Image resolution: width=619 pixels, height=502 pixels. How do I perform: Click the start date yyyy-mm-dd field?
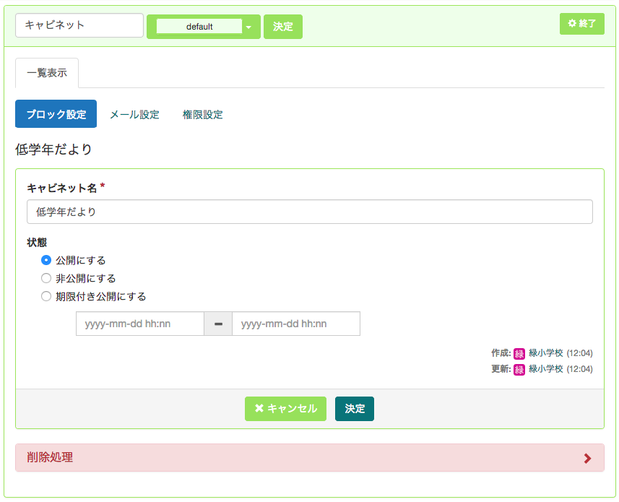click(x=139, y=324)
